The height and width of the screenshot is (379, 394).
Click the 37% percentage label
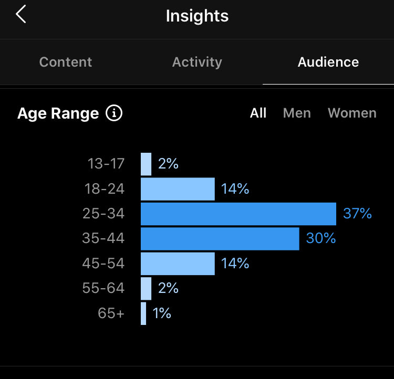point(357,214)
